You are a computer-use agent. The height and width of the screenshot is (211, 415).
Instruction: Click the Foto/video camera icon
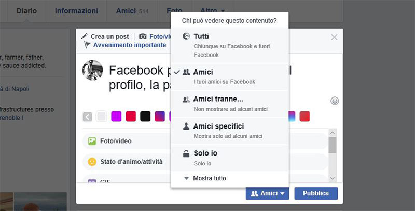143,37
